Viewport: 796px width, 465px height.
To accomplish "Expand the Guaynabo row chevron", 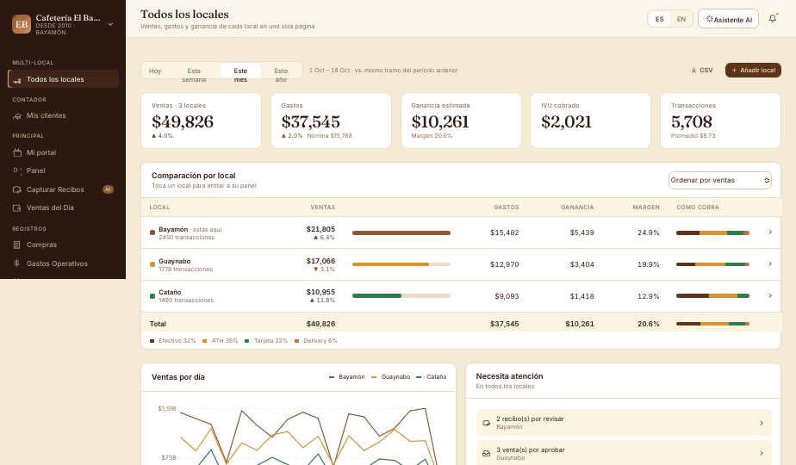I will 770,264.
